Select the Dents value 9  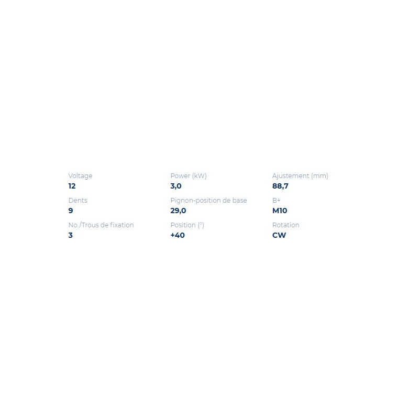coord(71,211)
